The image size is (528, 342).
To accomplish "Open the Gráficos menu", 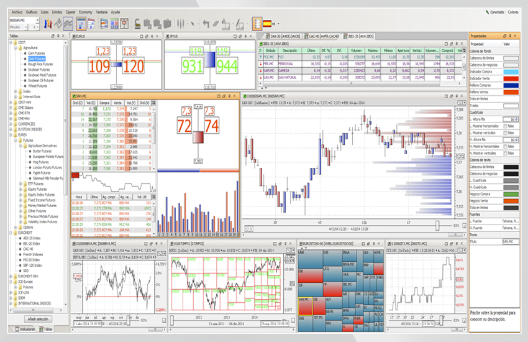I will coord(32,12).
